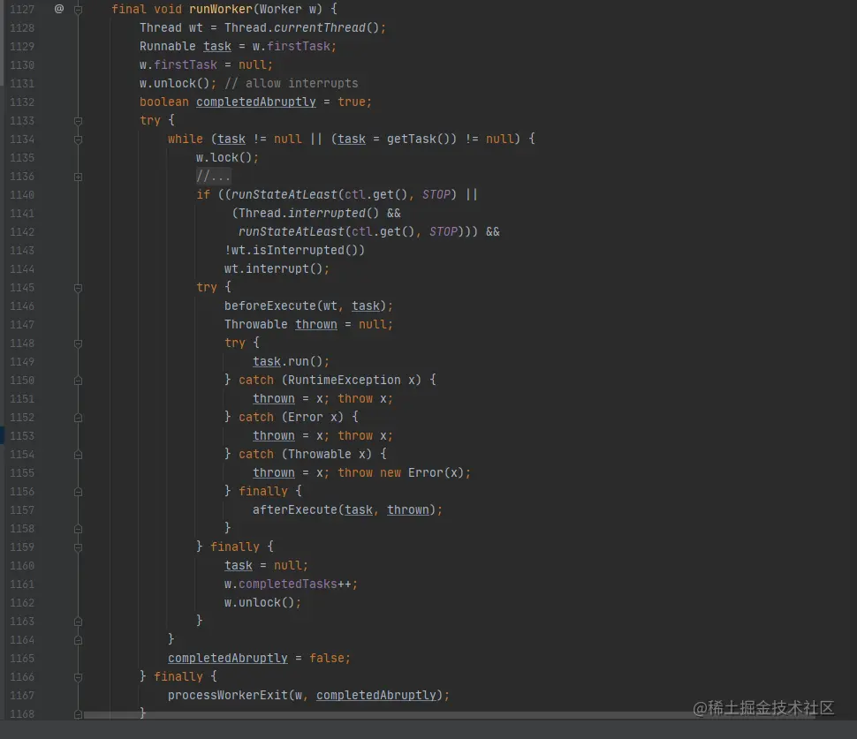Collapse the Throwable catch fold at line 1154

[78, 455]
